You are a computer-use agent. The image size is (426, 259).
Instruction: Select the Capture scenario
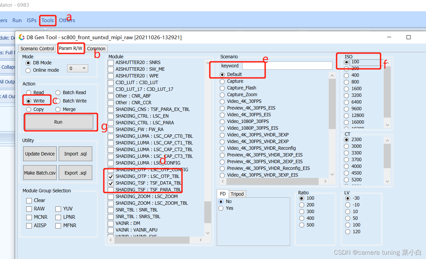222,81
